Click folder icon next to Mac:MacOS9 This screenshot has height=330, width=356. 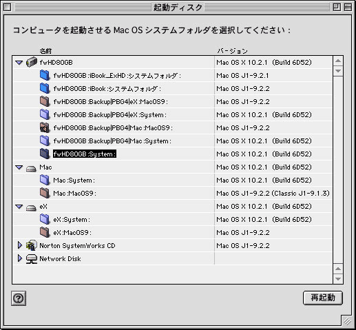45,193
